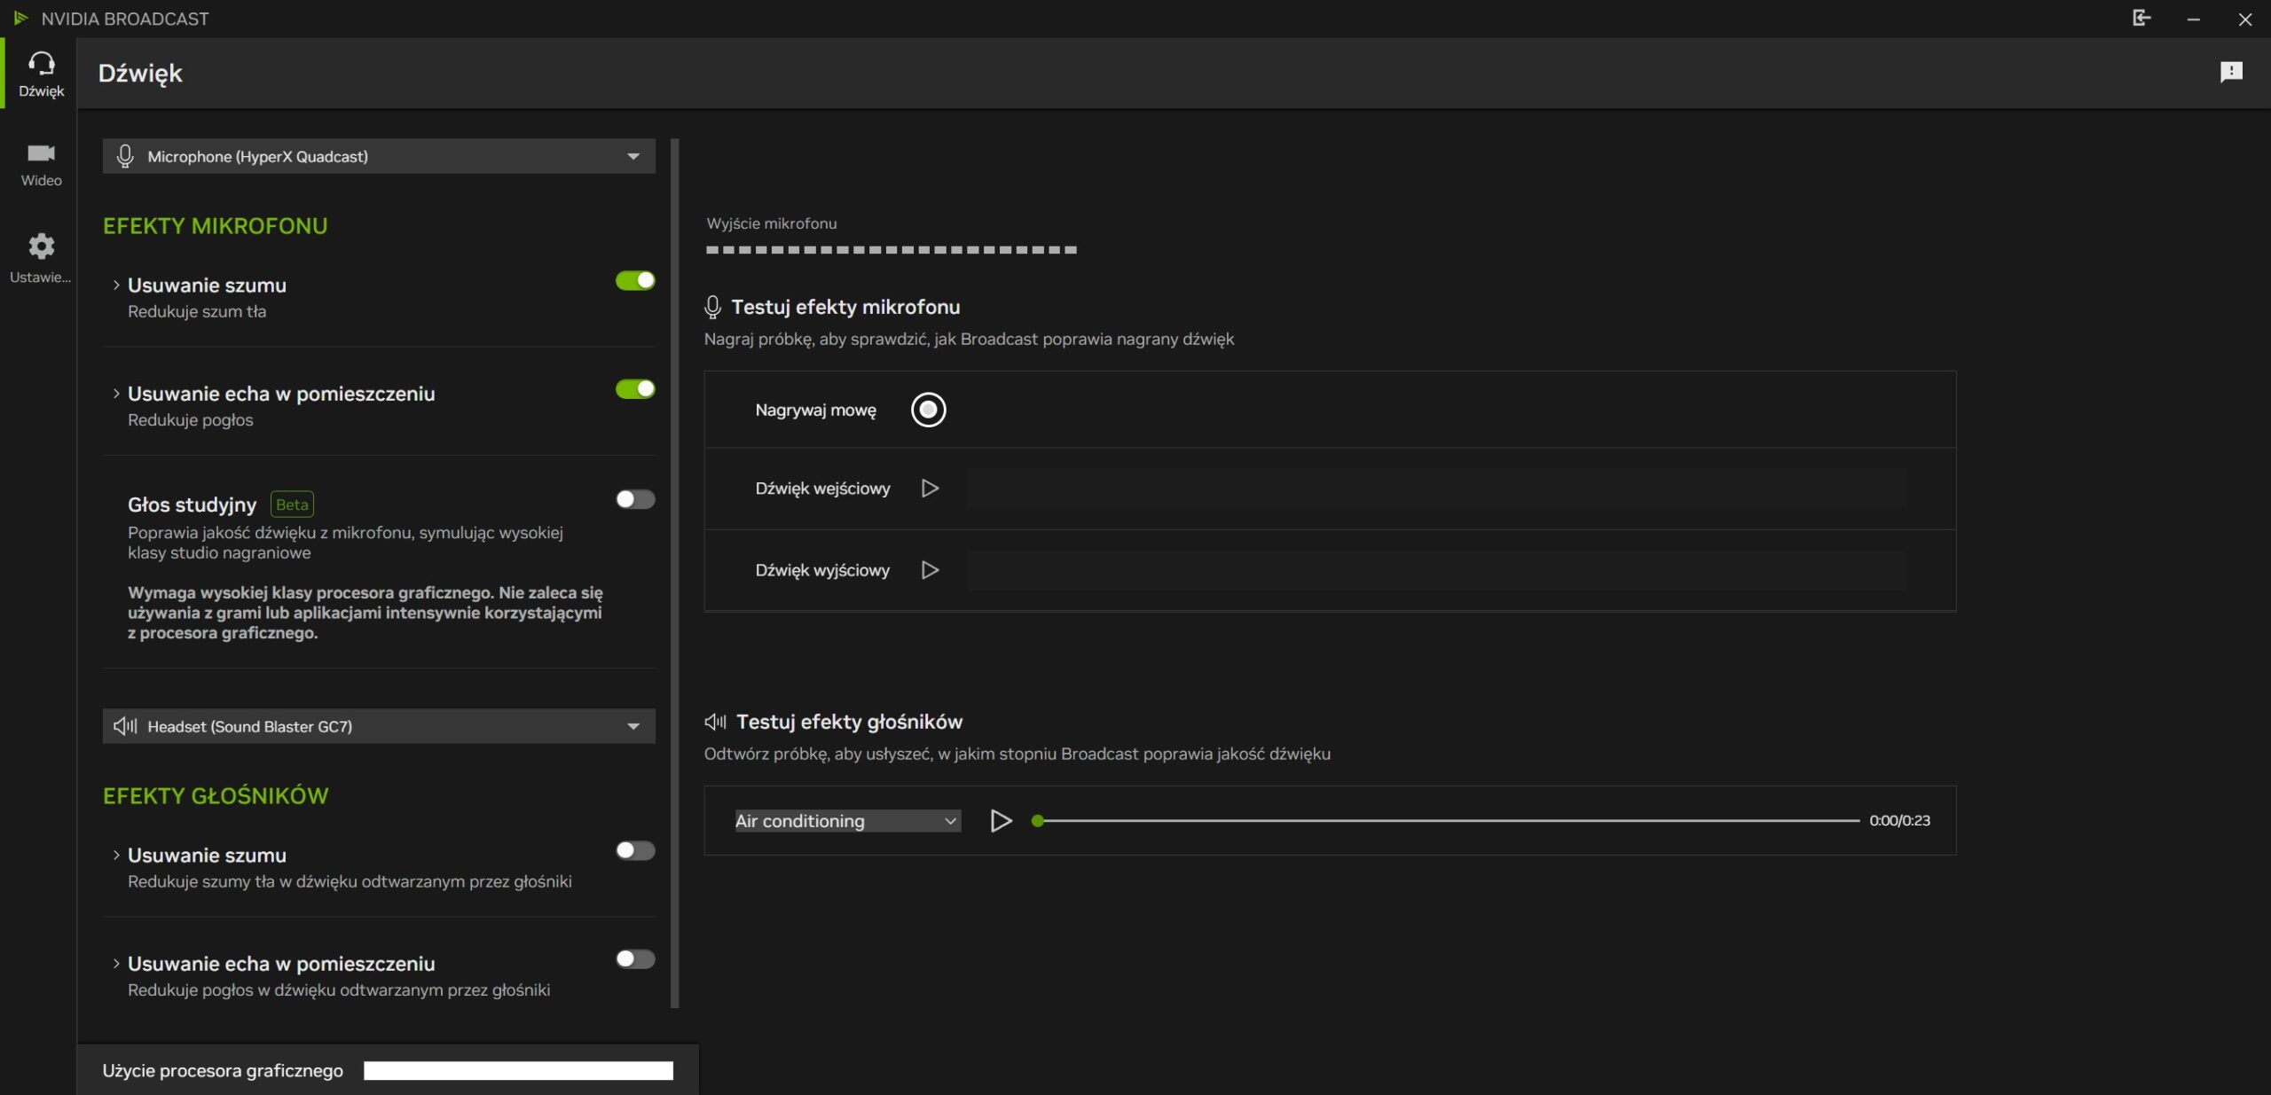Expand microphone Usuwanie szumu chevron

pyautogui.click(x=116, y=285)
